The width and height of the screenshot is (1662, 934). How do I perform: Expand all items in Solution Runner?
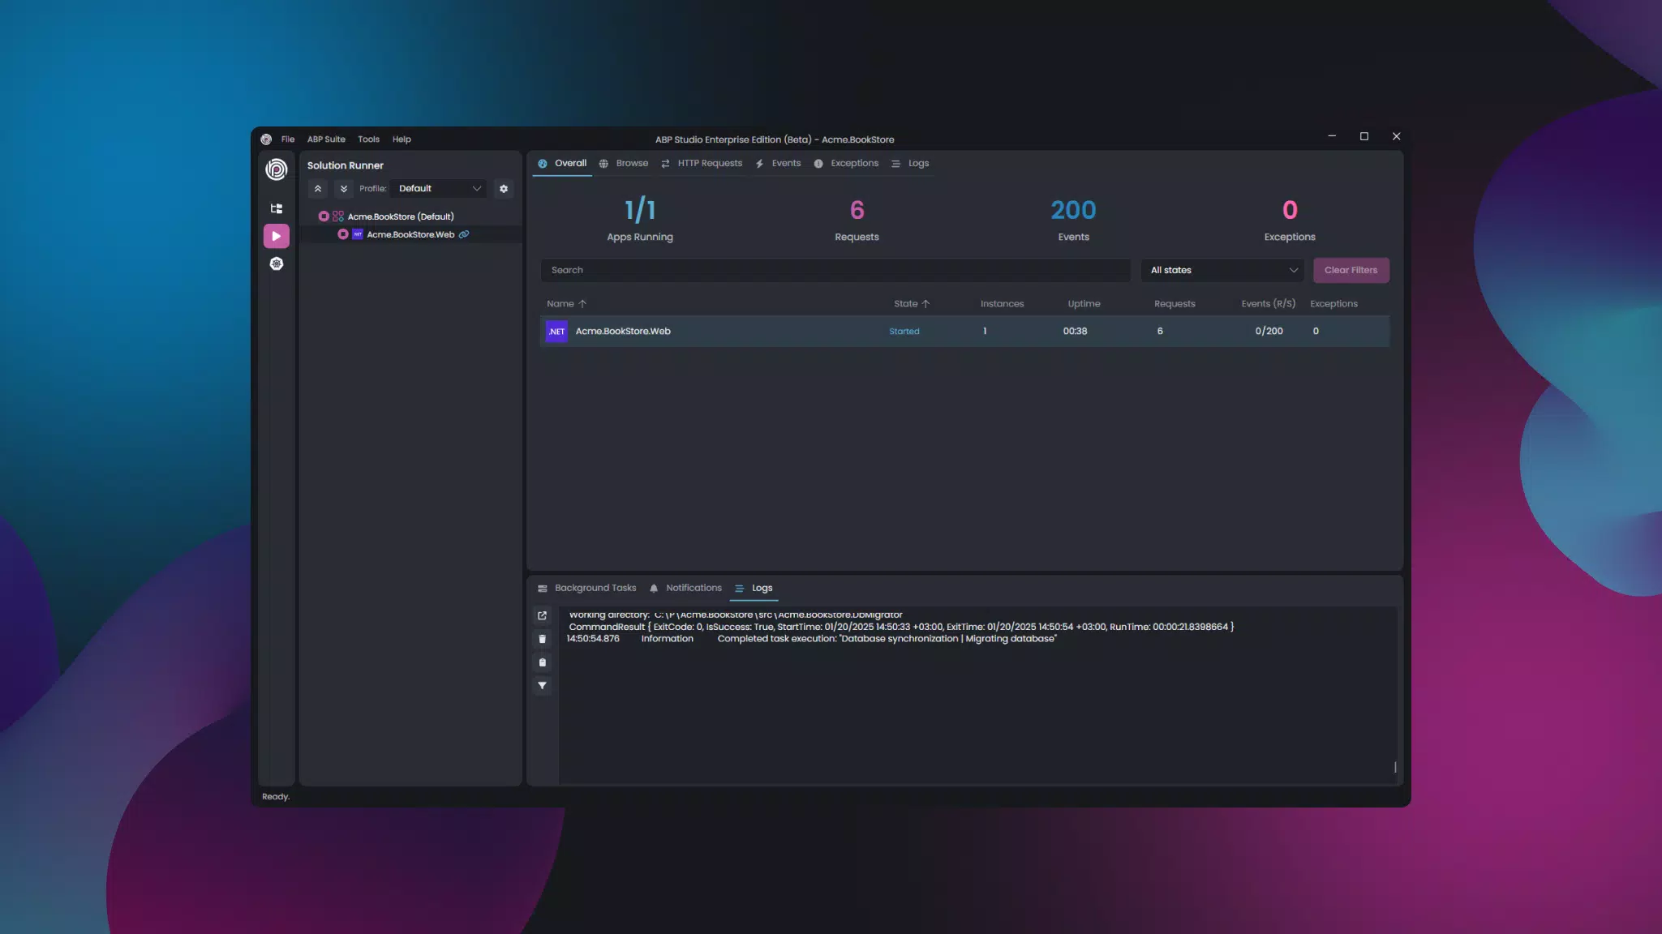(x=344, y=189)
